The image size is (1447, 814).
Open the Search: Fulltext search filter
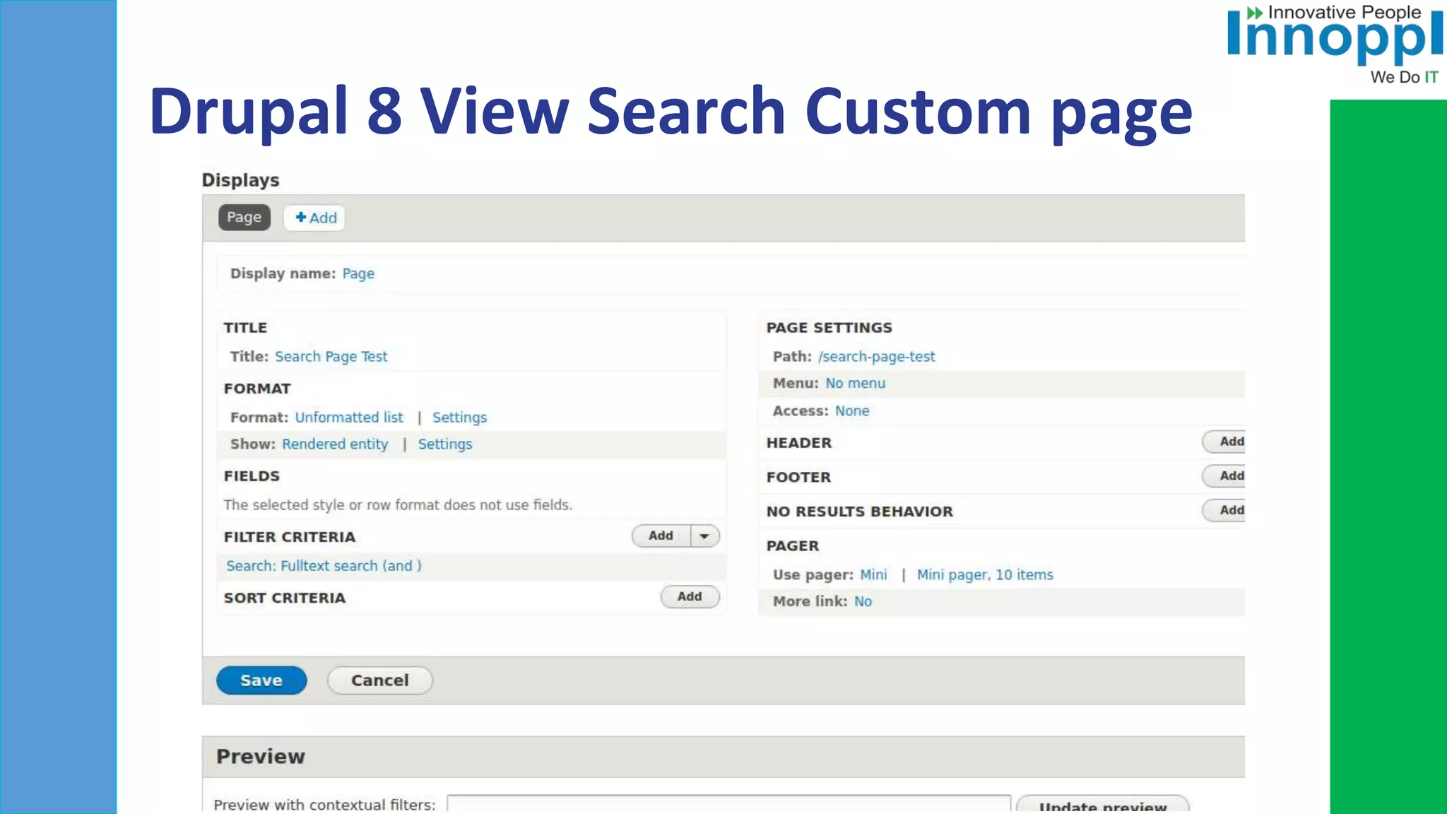324,566
